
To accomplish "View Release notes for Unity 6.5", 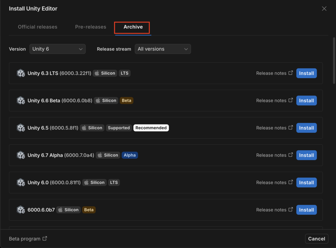I will tap(275, 128).
